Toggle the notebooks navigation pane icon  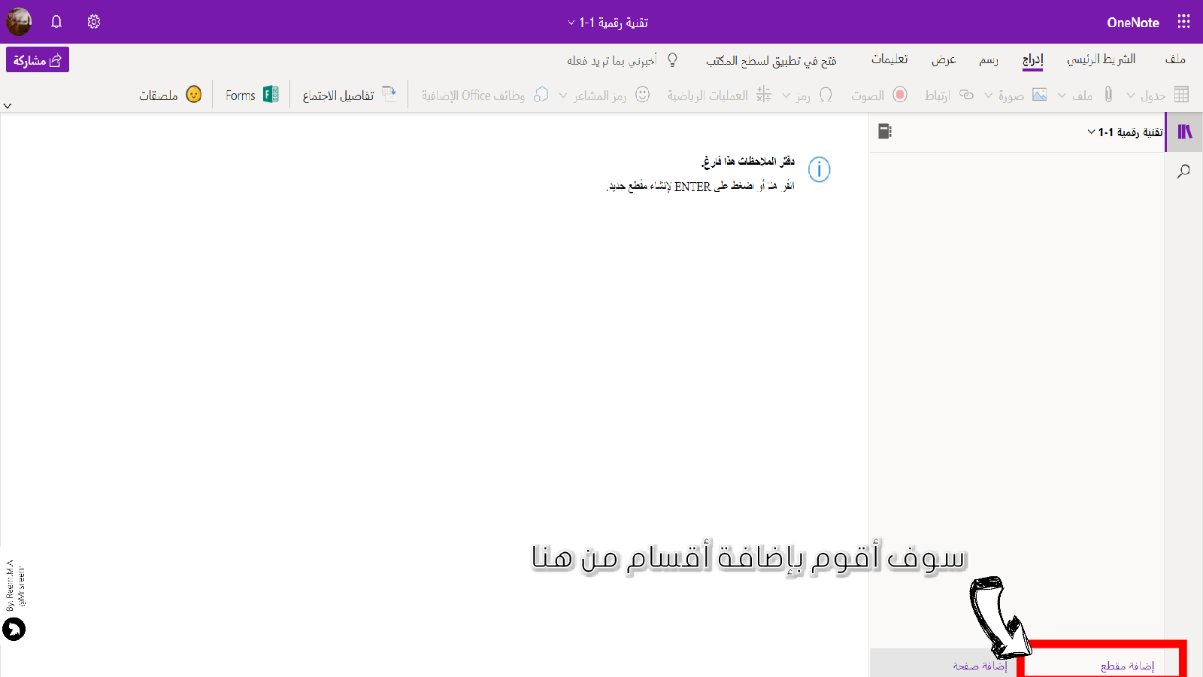tap(1184, 132)
